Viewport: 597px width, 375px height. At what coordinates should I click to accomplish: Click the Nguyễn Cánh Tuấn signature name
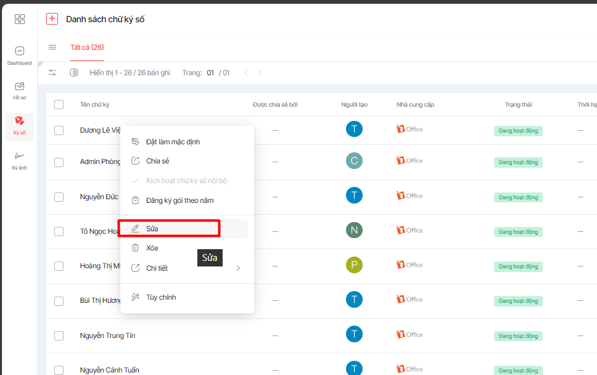[109, 370]
